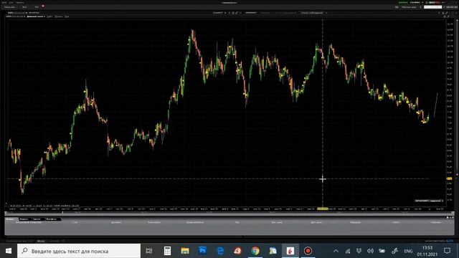Open Photoshop from the taskbar

pos(202,251)
